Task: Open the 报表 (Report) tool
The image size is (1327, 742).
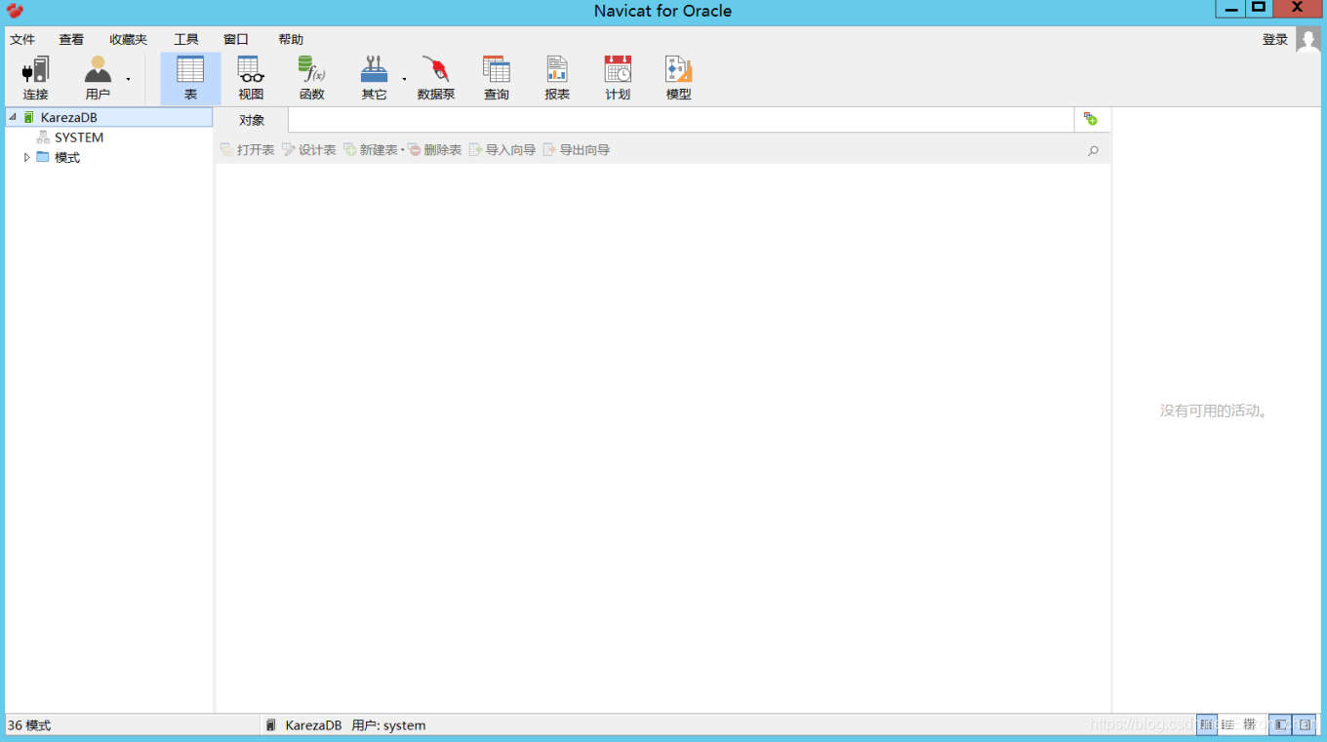Action: 557,78
